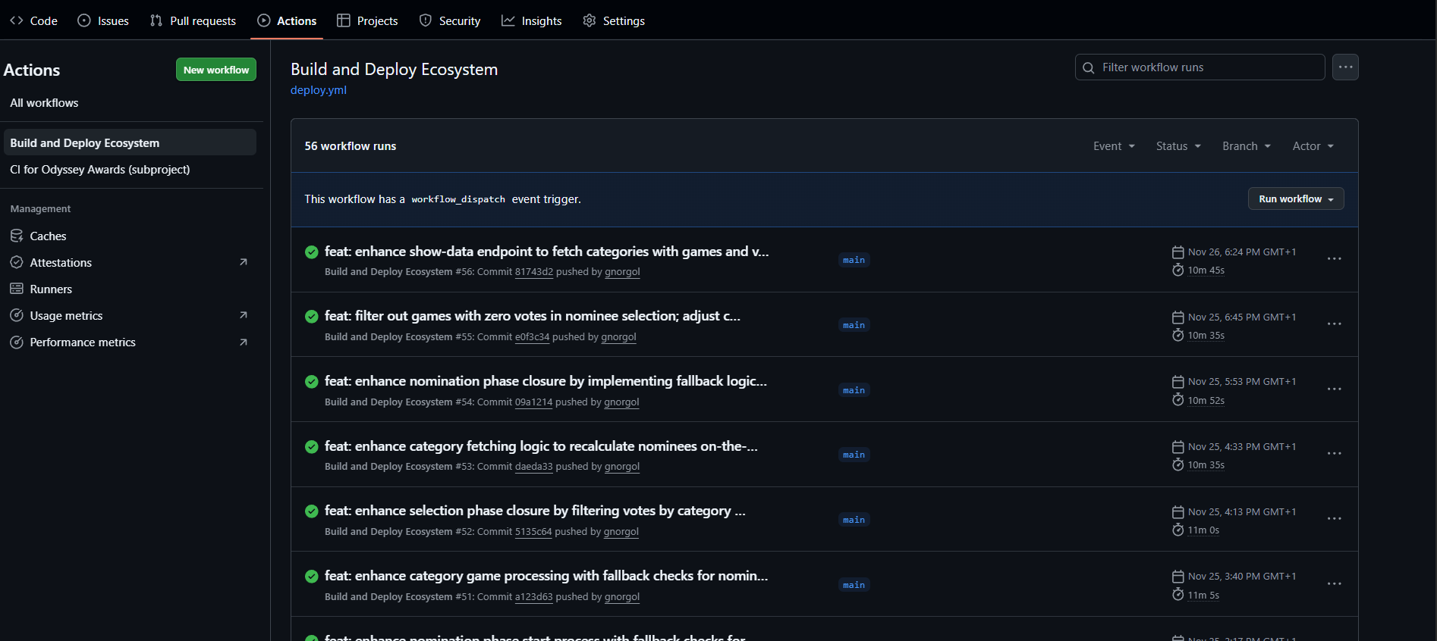Click the calendar icon next to Nov 26, 6:24 PM
1437x641 pixels.
pyautogui.click(x=1178, y=252)
